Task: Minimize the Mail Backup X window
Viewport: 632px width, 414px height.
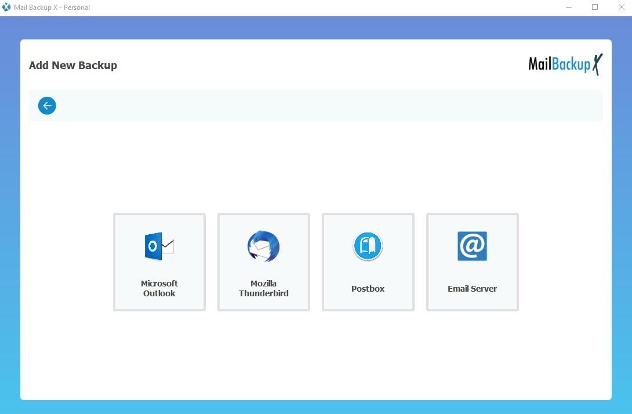Action: [x=569, y=8]
